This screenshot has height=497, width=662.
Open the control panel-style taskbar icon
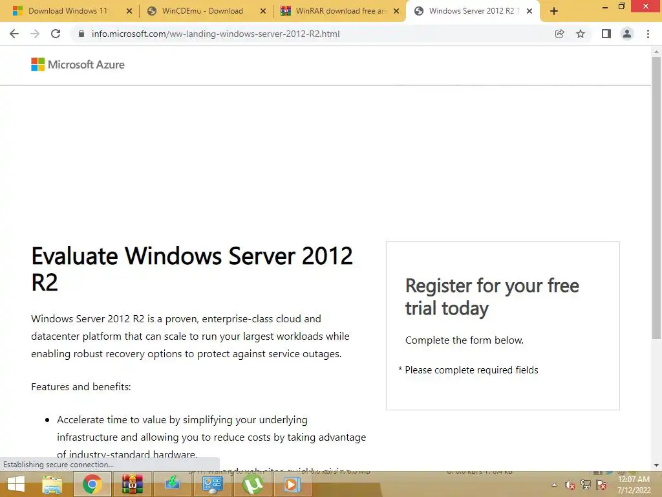point(212,484)
